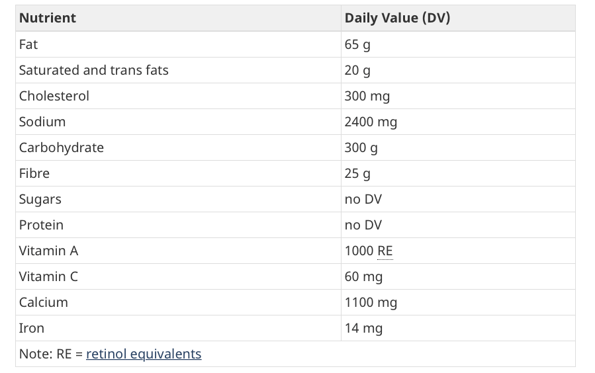Select the Cholesterol row label
This screenshot has height=373, width=595.
click(54, 96)
